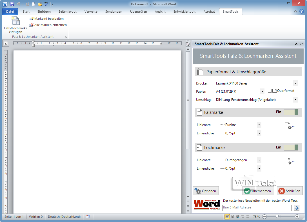Image resolution: width=307 pixels, height=222 pixels.
Task: Open the Undo history dropdown arrow
Action: pos(23,4)
